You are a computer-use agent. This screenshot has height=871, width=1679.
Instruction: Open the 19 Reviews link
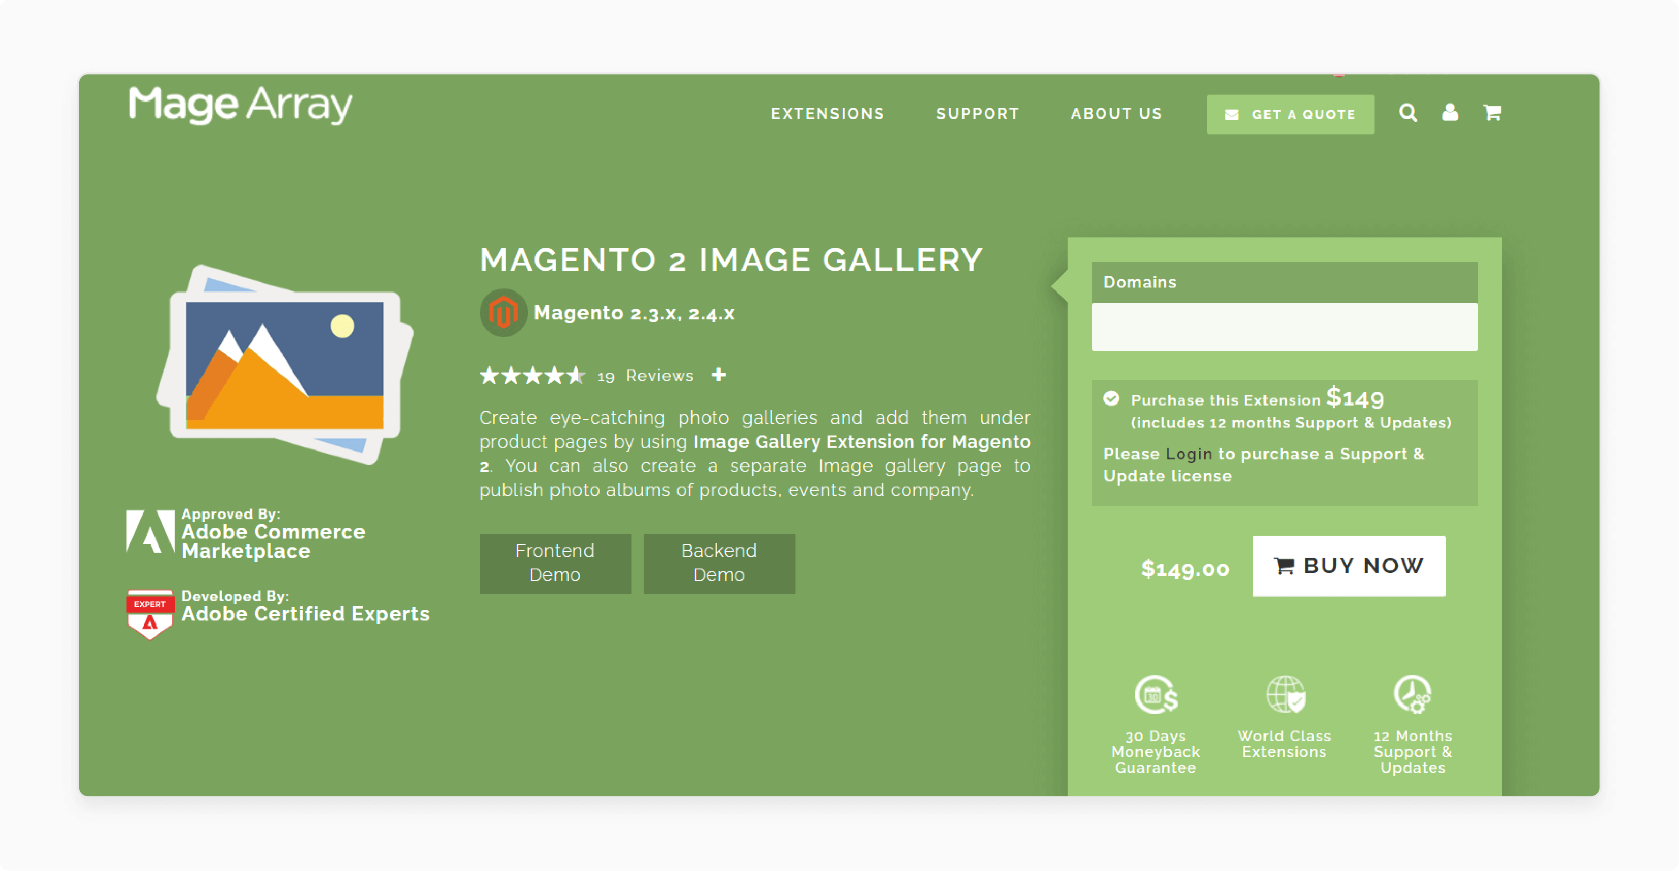pos(645,376)
